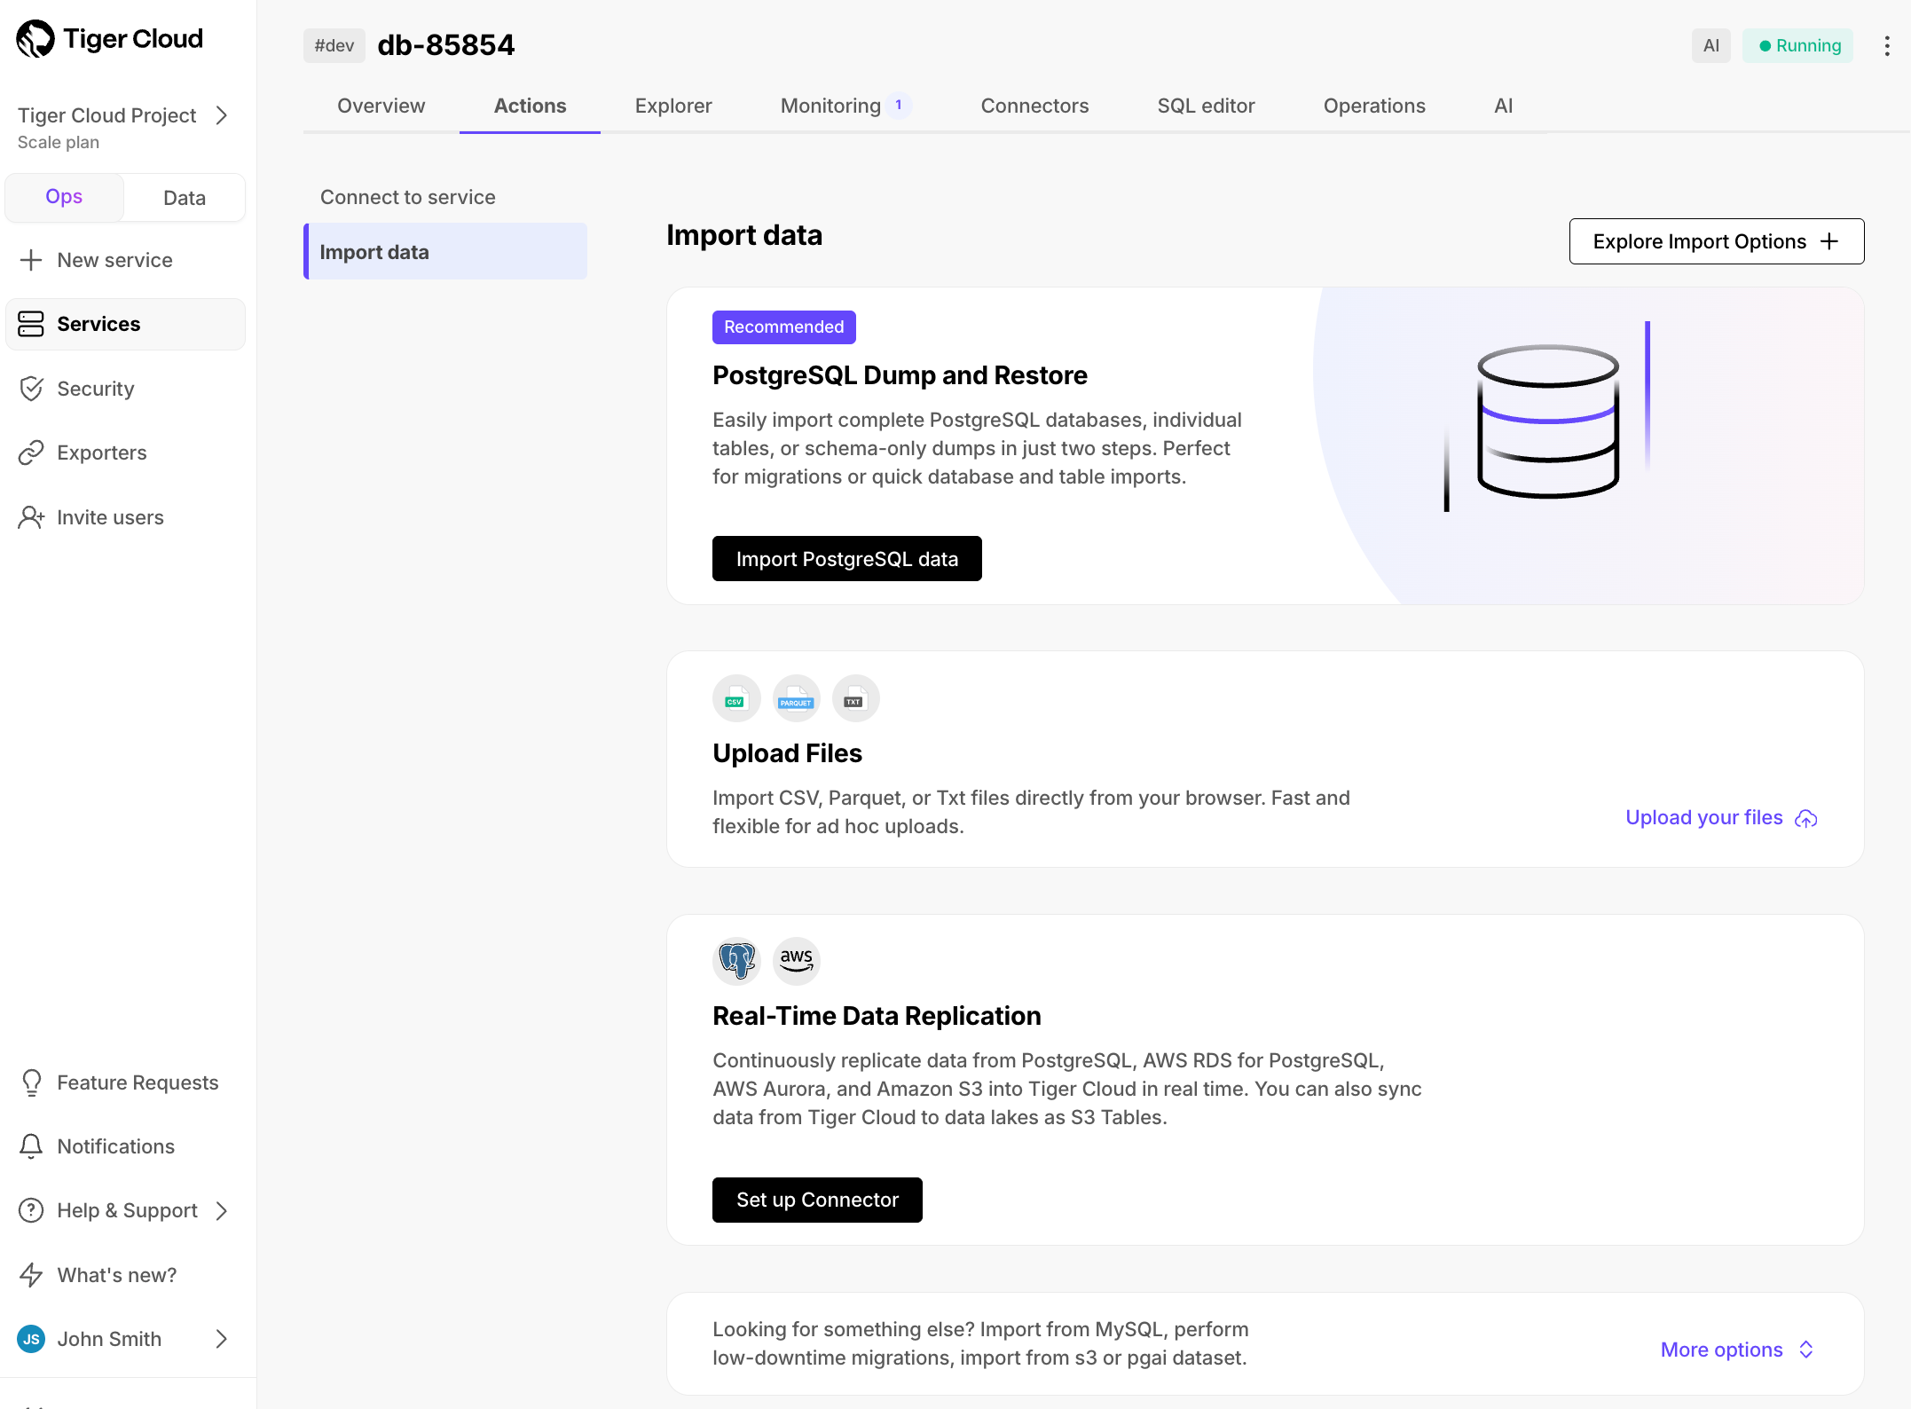Click the cloud upload icon

pos(1806,818)
